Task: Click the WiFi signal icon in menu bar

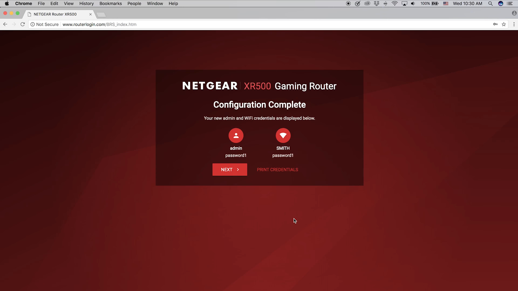Action: [x=394, y=4]
